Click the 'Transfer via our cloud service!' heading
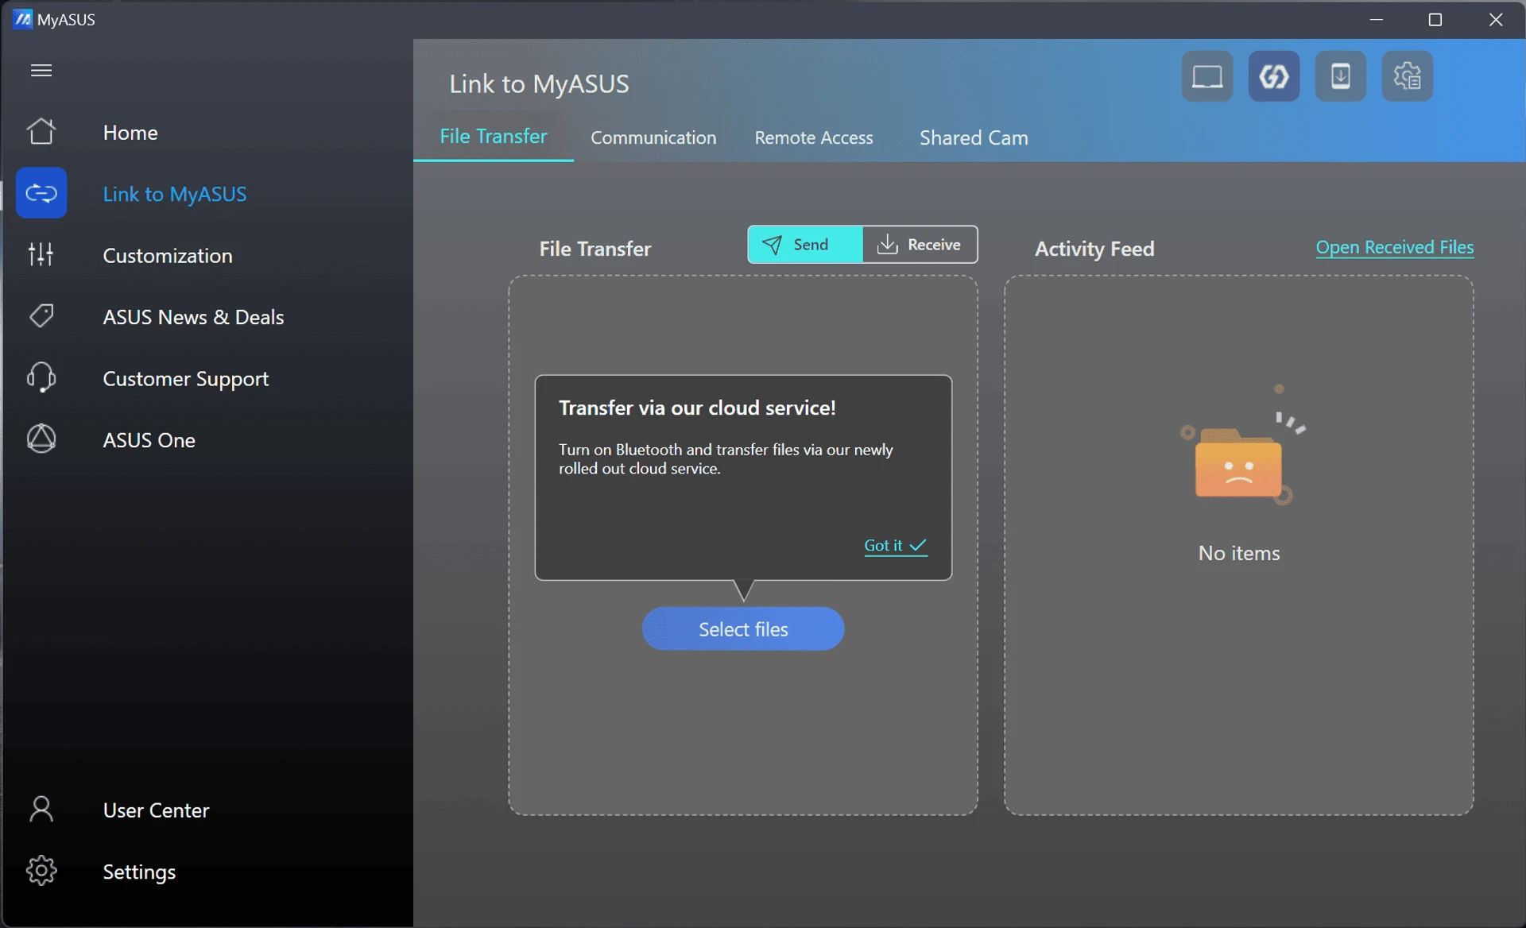 (x=697, y=408)
